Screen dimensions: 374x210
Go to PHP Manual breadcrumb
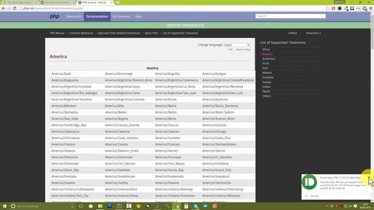[x=57, y=33]
